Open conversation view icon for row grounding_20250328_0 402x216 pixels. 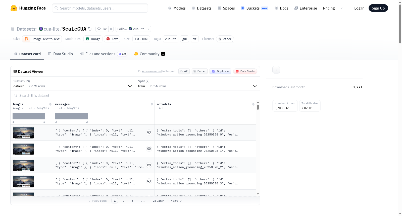[149, 132]
